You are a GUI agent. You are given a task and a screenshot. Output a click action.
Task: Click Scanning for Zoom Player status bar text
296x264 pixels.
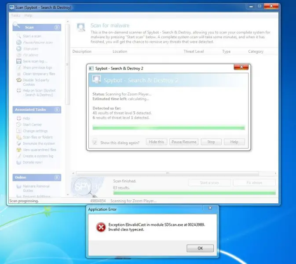(133, 201)
